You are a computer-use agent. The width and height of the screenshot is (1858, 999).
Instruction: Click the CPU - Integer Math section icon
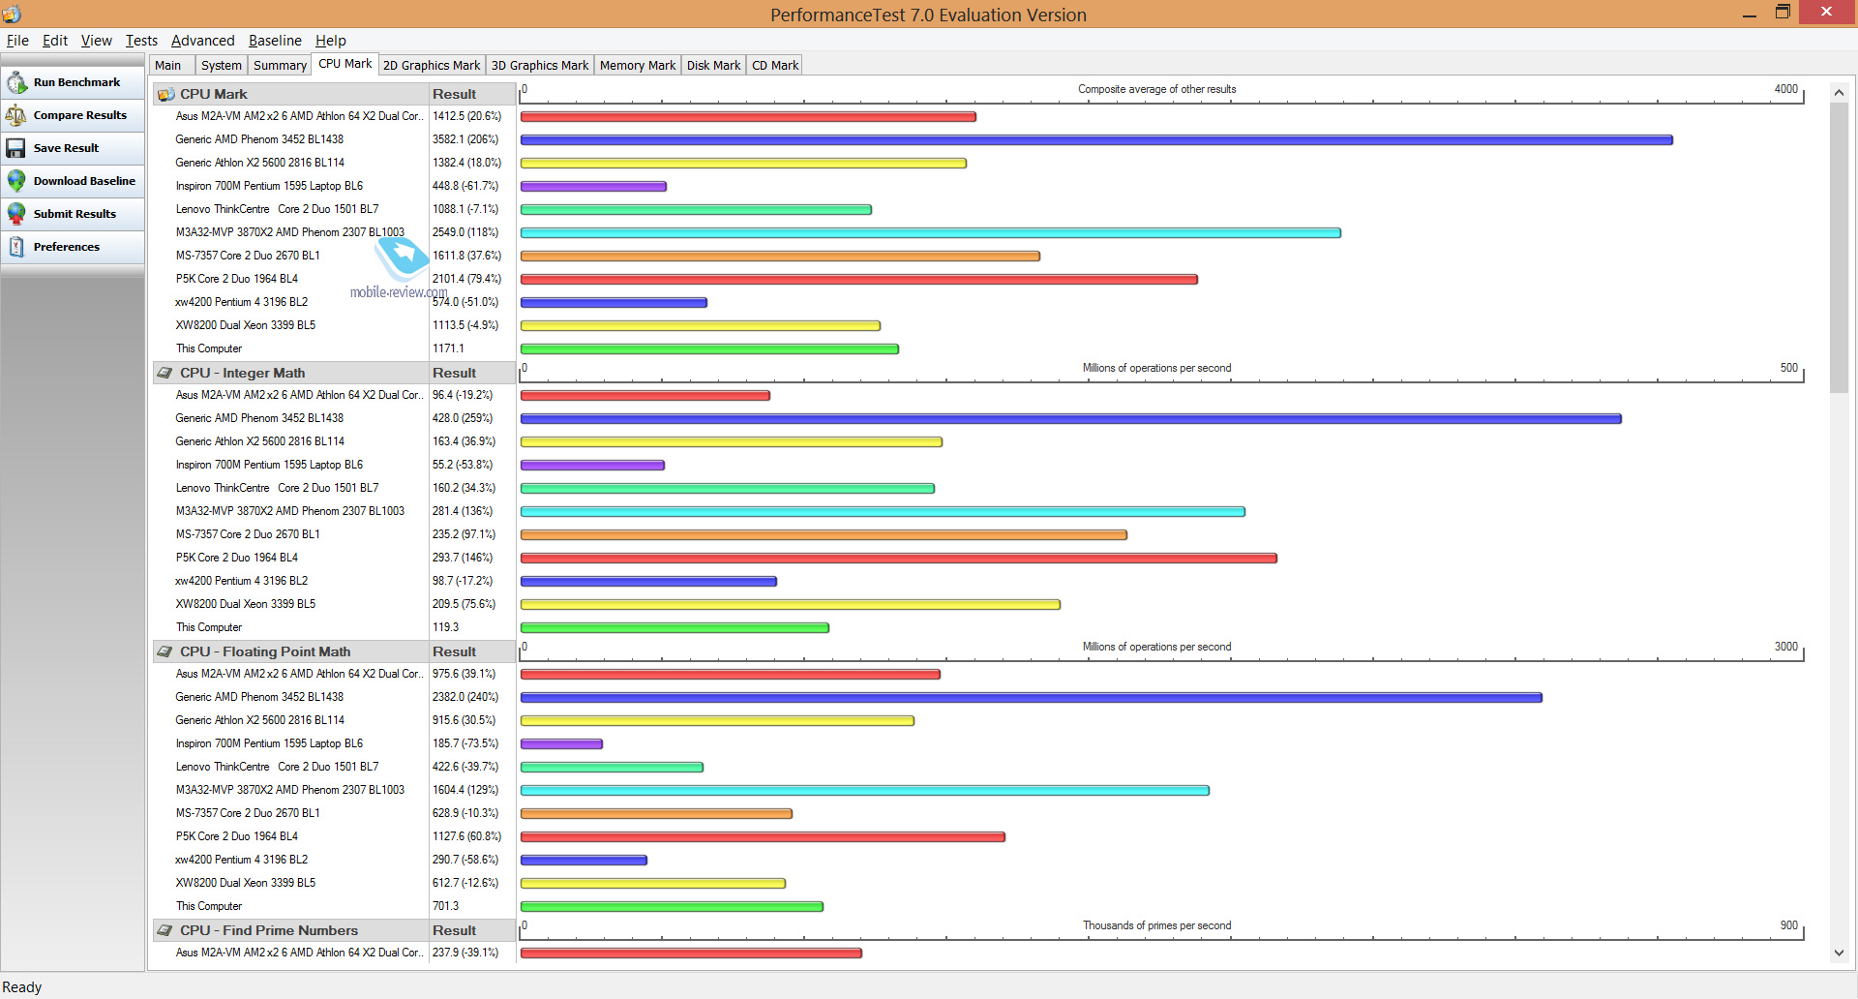coord(165,373)
